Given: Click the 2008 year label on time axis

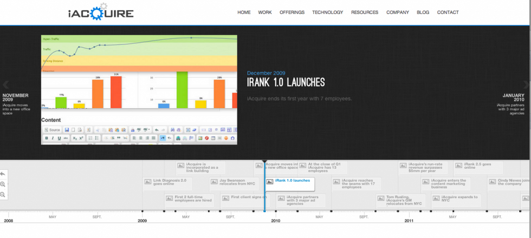Looking at the screenshot, I should click(x=9, y=221).
